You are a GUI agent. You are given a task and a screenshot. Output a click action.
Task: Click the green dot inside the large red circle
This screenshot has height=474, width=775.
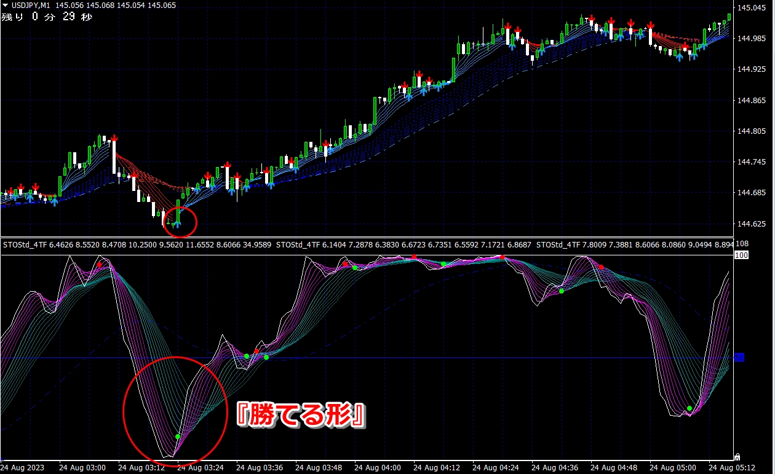(x=178, y=437)
